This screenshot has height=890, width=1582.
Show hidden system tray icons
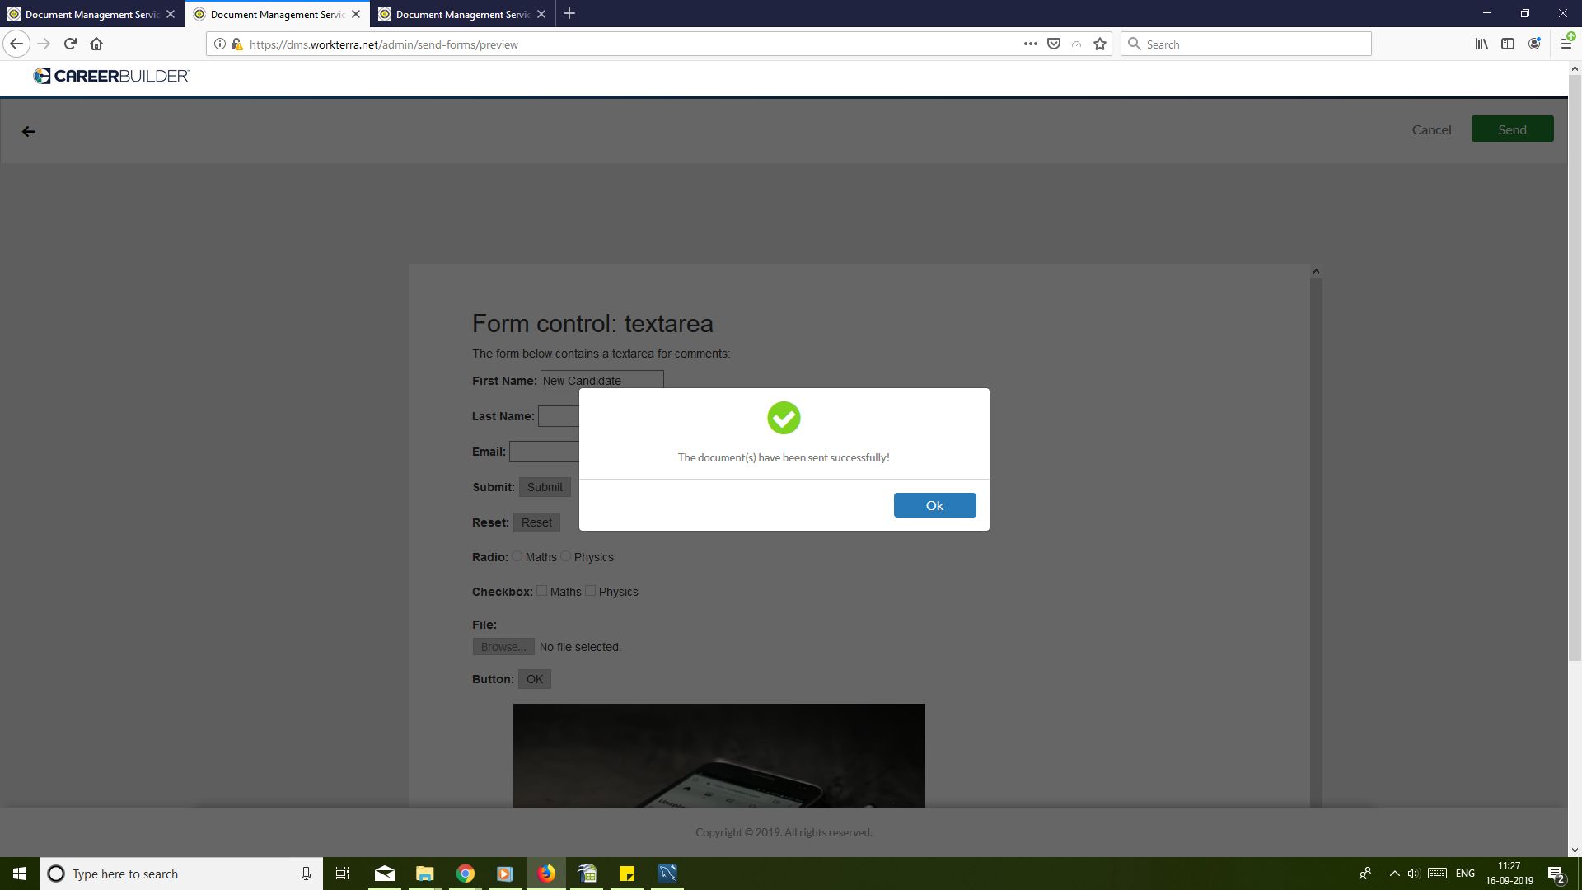1394,874
